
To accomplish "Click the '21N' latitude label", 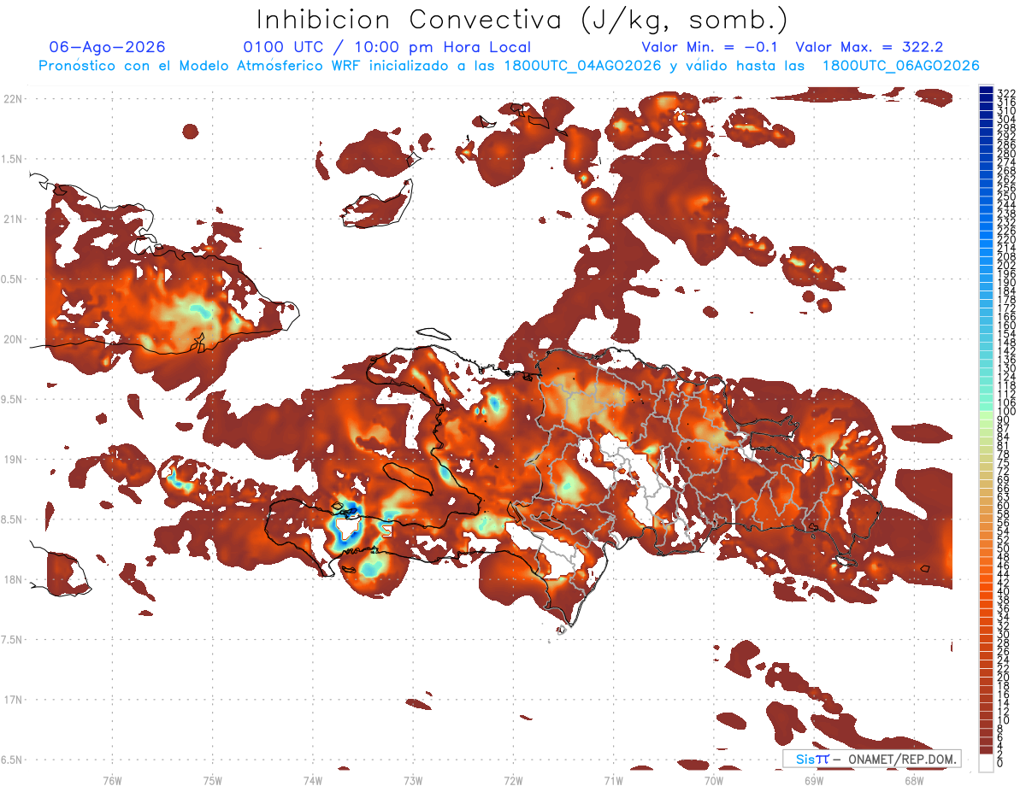I will tap(13, 219).
